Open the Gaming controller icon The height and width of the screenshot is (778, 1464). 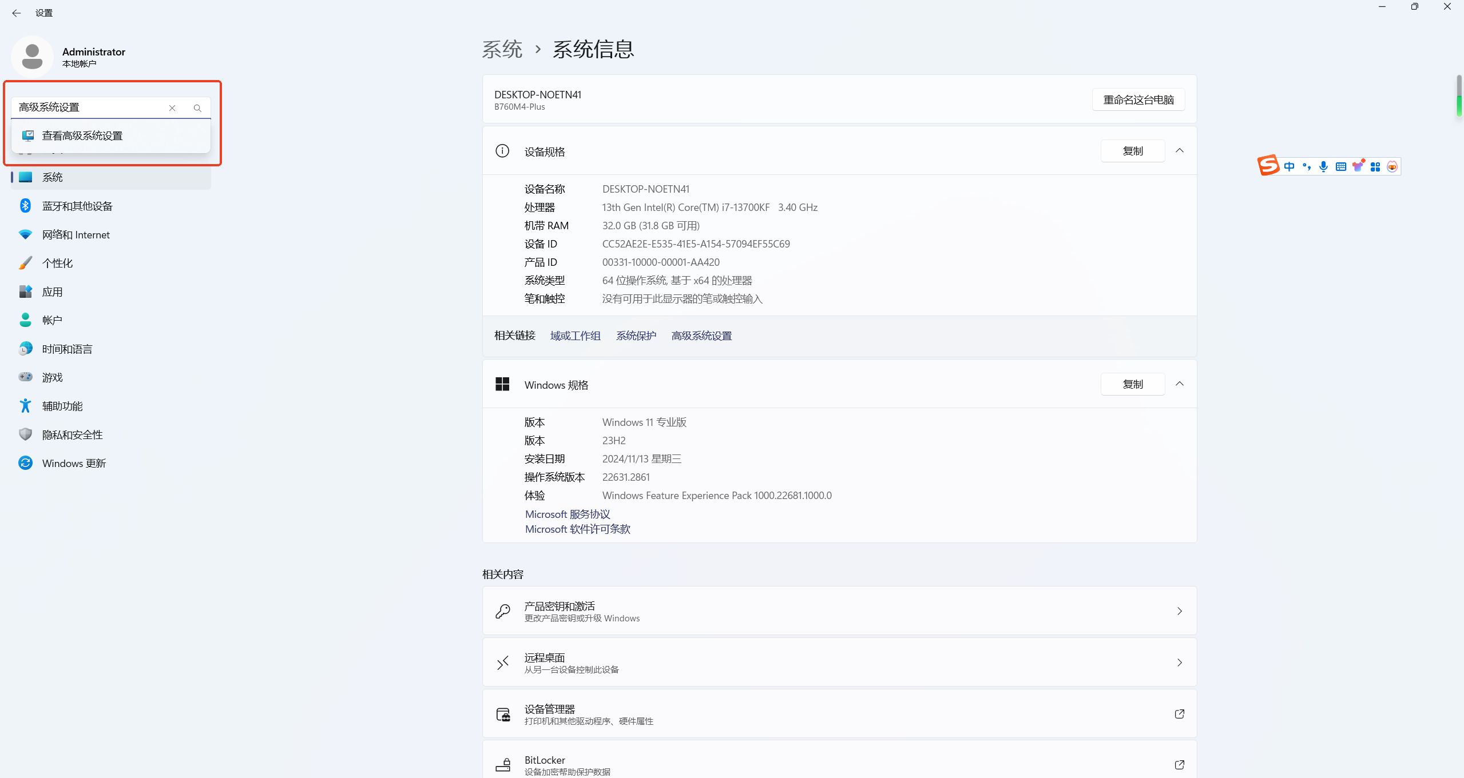[x=25, y=377]
